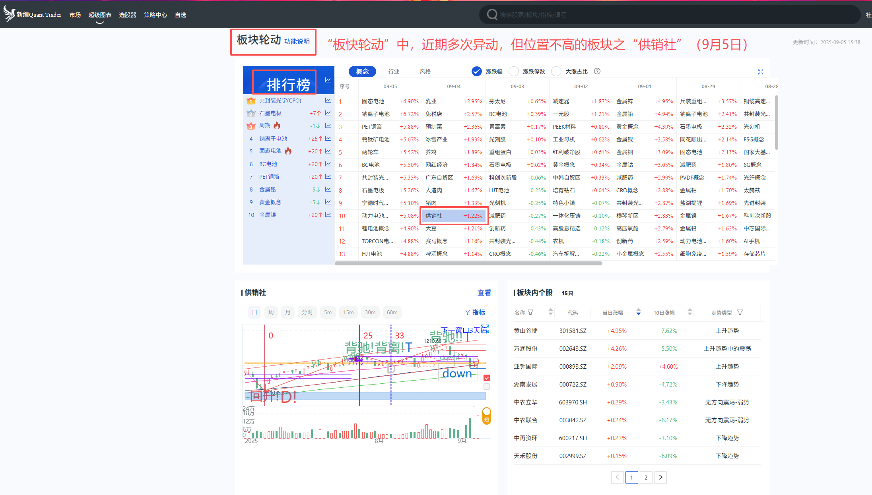Open the trend chart icon for 金属镍
The image size is (872, 495).
point(328,215)
